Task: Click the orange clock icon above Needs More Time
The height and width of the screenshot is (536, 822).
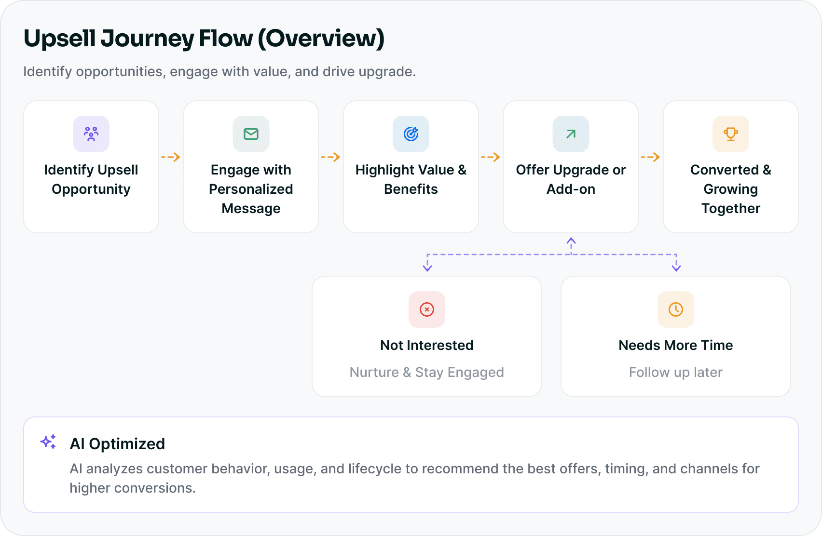Action: [676, 309]
